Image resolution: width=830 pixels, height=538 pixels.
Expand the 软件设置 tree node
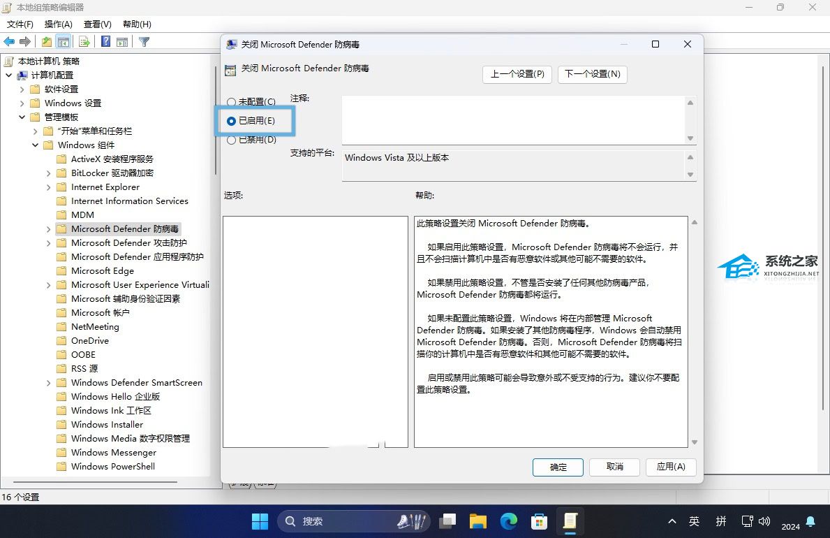[x=22, y=89]
